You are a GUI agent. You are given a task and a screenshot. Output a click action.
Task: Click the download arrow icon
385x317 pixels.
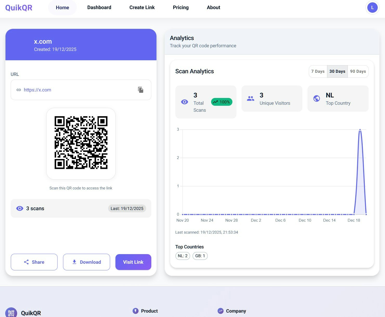[x=74, y=262]
